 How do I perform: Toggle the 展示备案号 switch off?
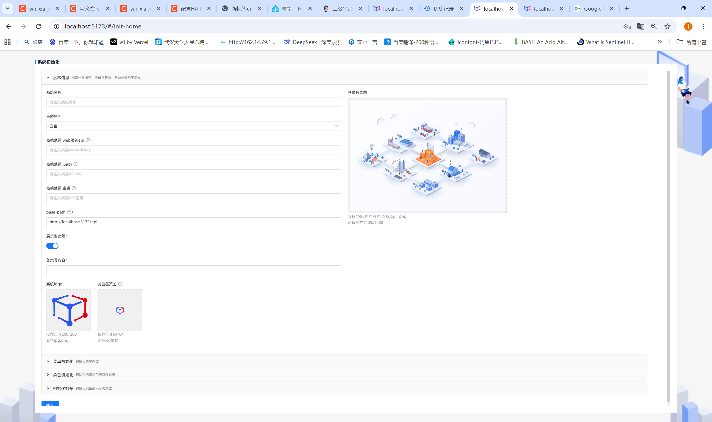tap(53, 246)
